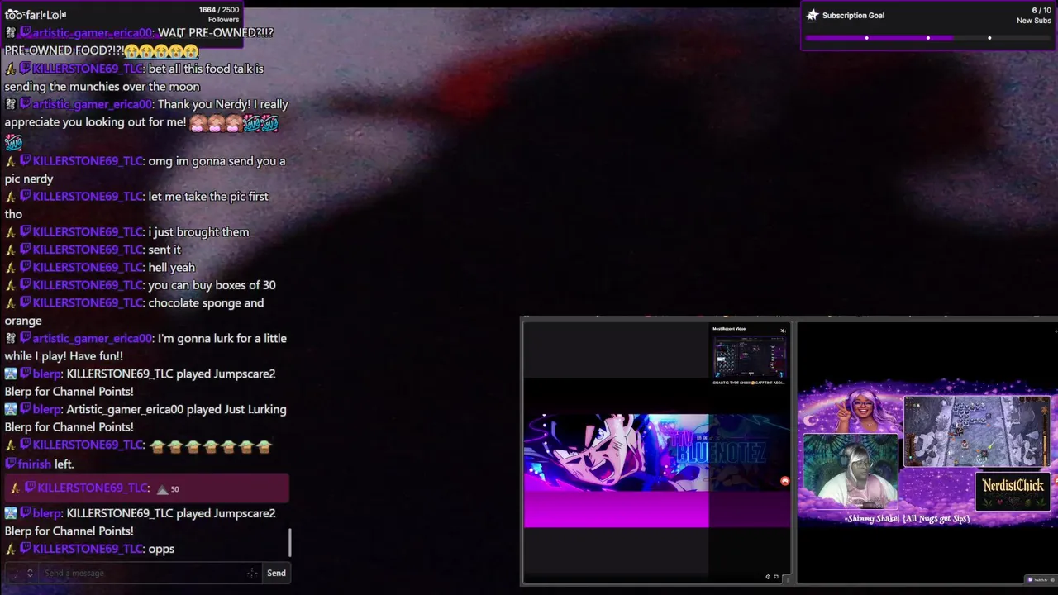Click the row of cupcake emotes
This screenshot has height=595, width=1058.
tap(210, 446)
